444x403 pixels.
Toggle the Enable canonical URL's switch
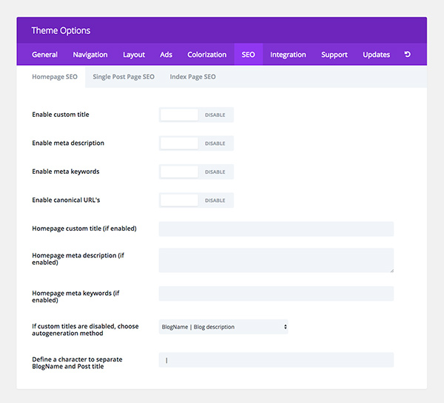pyautogui.click(x=196, y=200)
